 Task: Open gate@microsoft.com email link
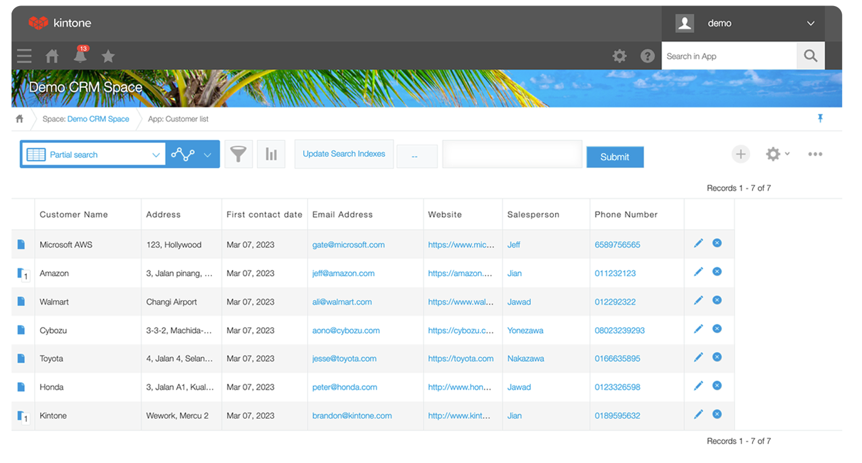(x=348, y=244)
